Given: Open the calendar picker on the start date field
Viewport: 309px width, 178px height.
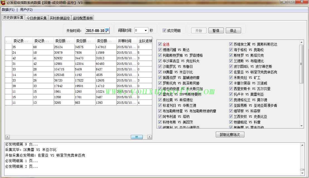Looking at the screenshot, I should coord(107,30).
